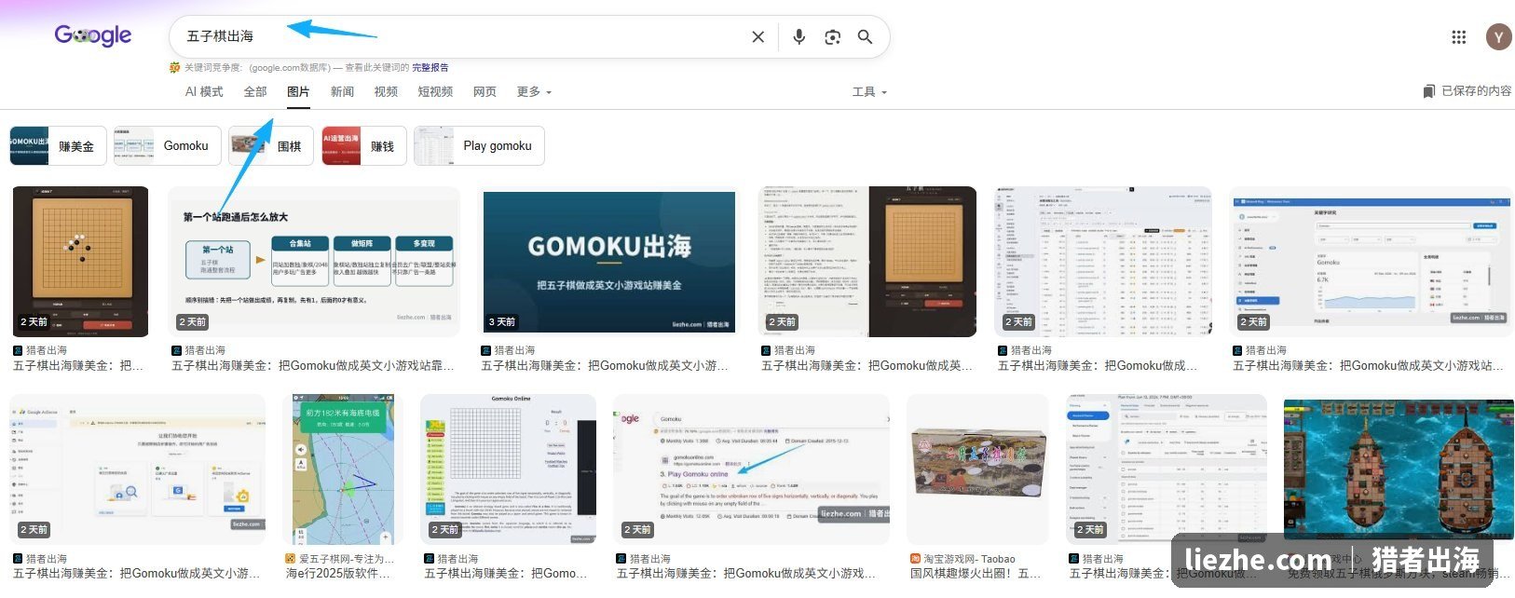1515x598 pixels.
Task: Select the 图片 tab
Action: [298, 91]
